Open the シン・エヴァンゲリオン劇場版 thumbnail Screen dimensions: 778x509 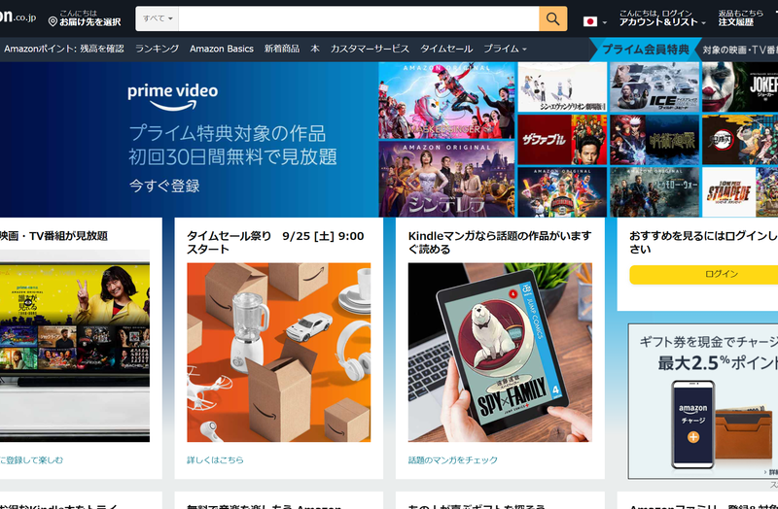tap(562, 87)
